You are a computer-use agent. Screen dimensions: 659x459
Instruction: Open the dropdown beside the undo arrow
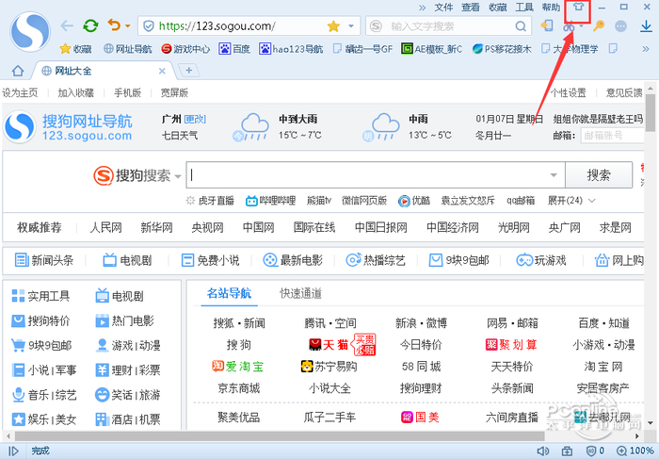click(x=128, y=26)
